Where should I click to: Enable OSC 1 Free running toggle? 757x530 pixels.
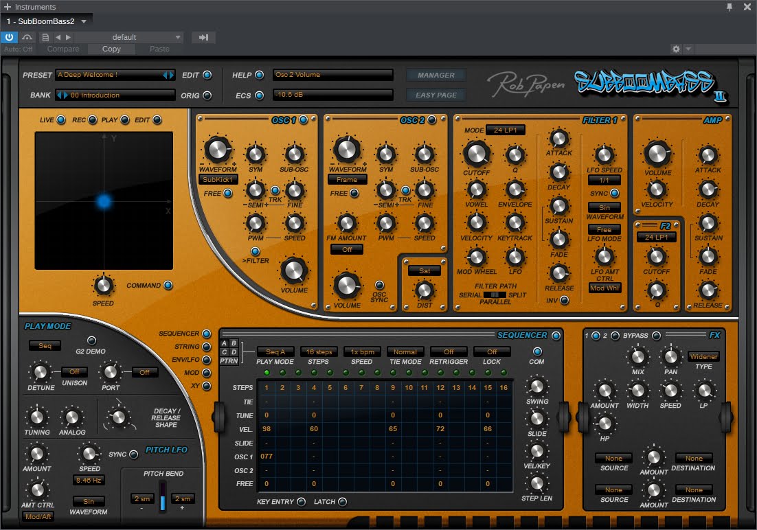pos(228,193)
